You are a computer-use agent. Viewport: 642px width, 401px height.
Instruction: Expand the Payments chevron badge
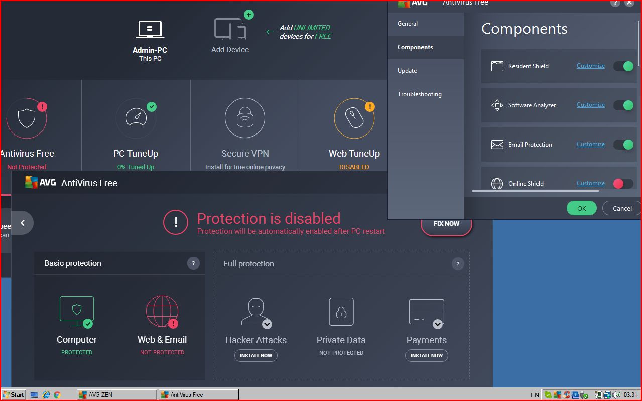[x=438, y=324]
